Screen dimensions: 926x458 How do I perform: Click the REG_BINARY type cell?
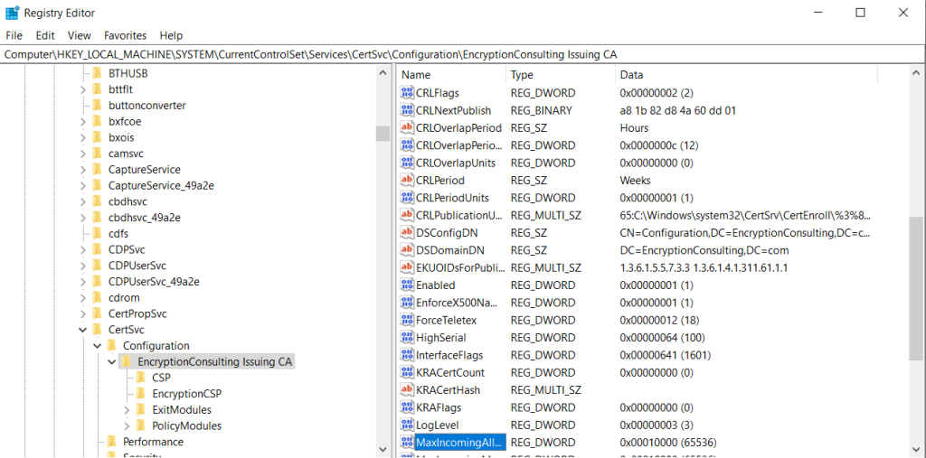pyautogui.click(x=541, y=110)
